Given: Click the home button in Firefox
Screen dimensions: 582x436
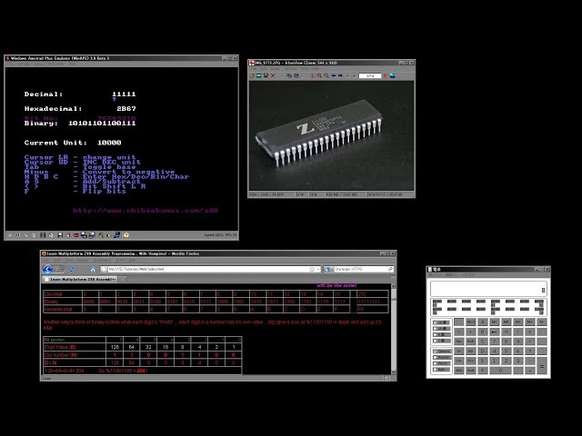Looking at the screenshot, I should [x=93, y=270].
